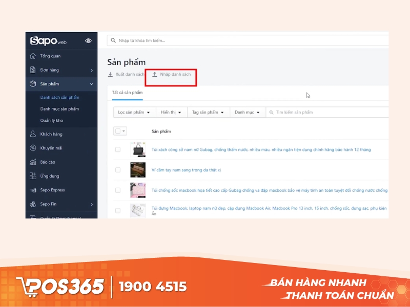Viewport: 410px width, 307px height.
Task: Open the Lọc sản phẩm filter dropdown
Action: [x=133, y=112]
